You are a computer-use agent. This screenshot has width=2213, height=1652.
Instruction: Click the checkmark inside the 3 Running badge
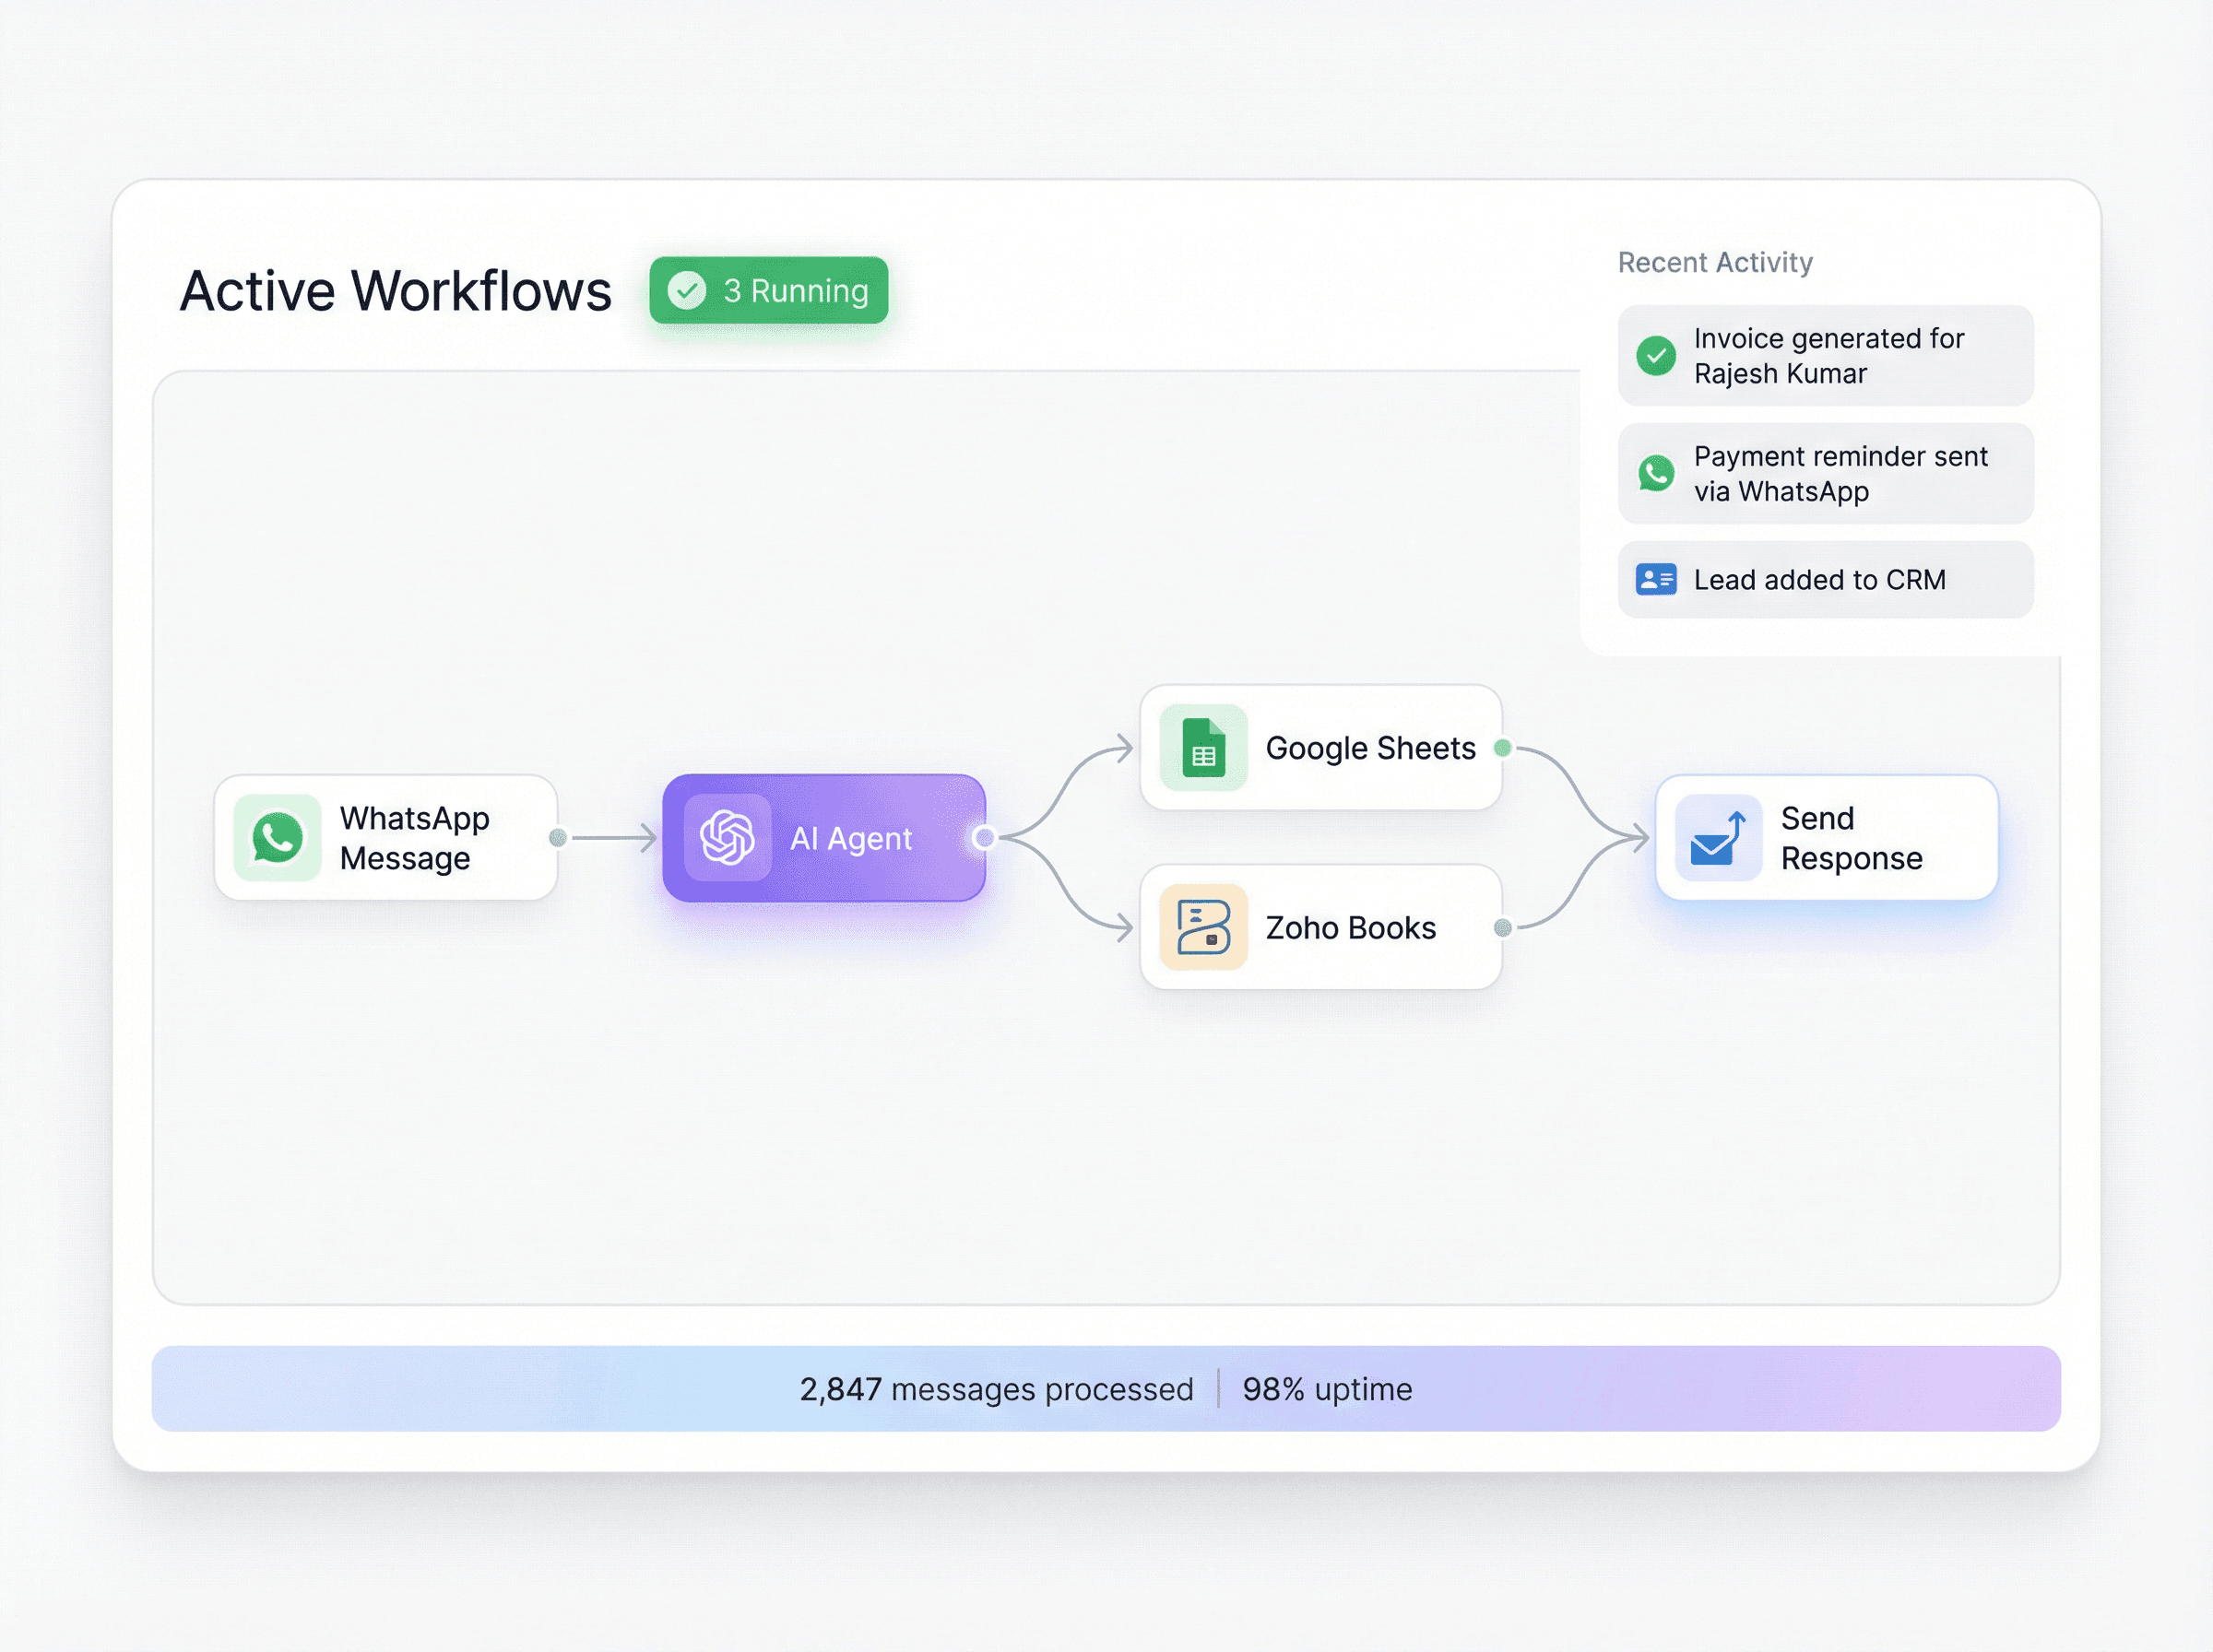[686, 291]
